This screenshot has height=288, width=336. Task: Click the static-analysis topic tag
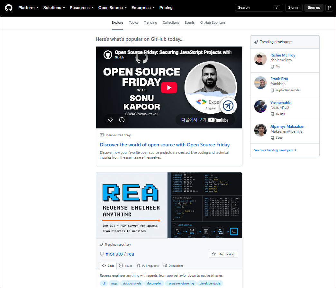click(132, 284)
